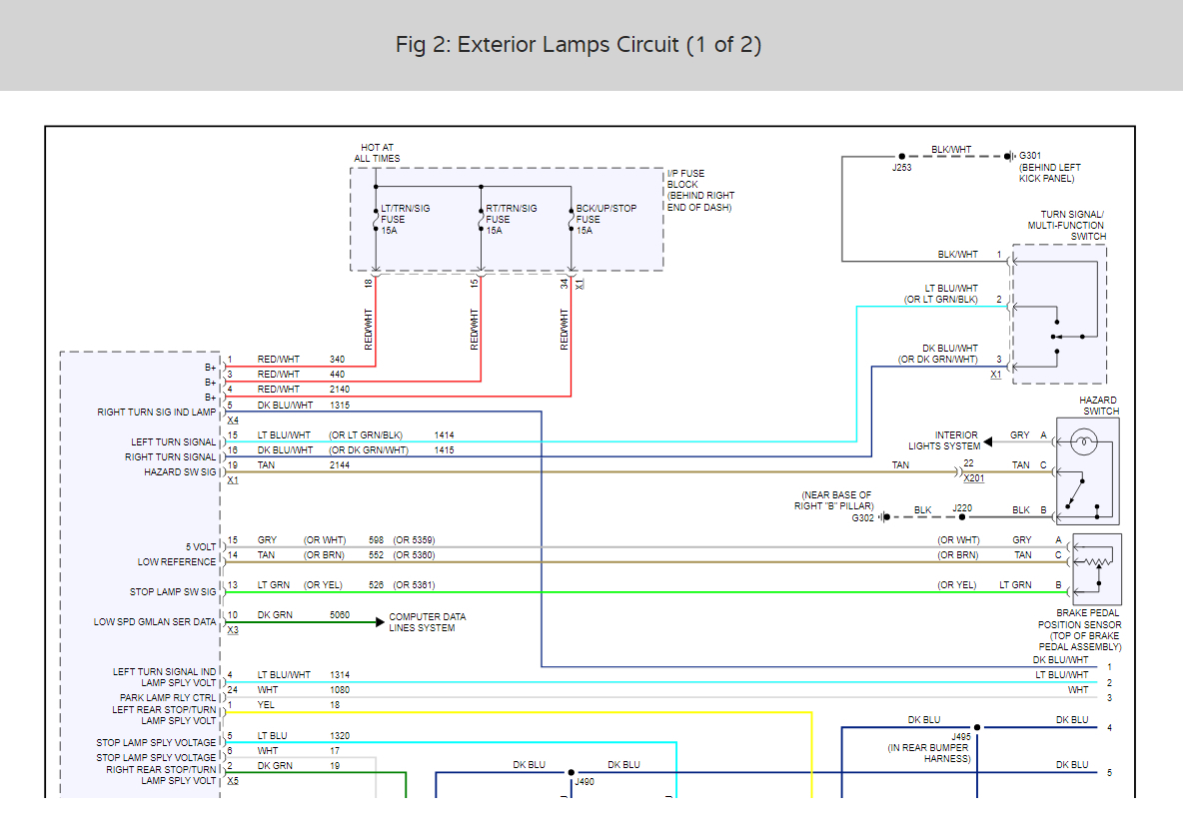This screenshot has height=837, width=1183.
Task: Click the "LEFT TURN SIGNAL IND LAMP SPLY VOLT" label
Action: point(165,677)
